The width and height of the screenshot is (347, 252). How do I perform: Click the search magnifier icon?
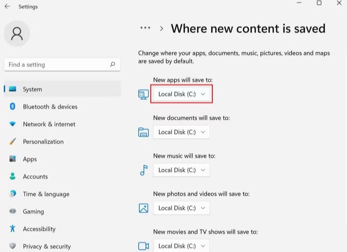112,65
